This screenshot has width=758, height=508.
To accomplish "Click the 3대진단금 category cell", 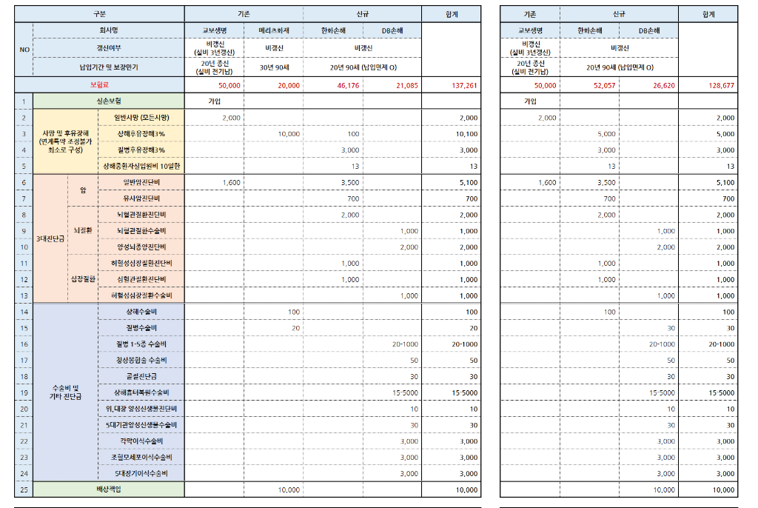I will pos(50,239).
